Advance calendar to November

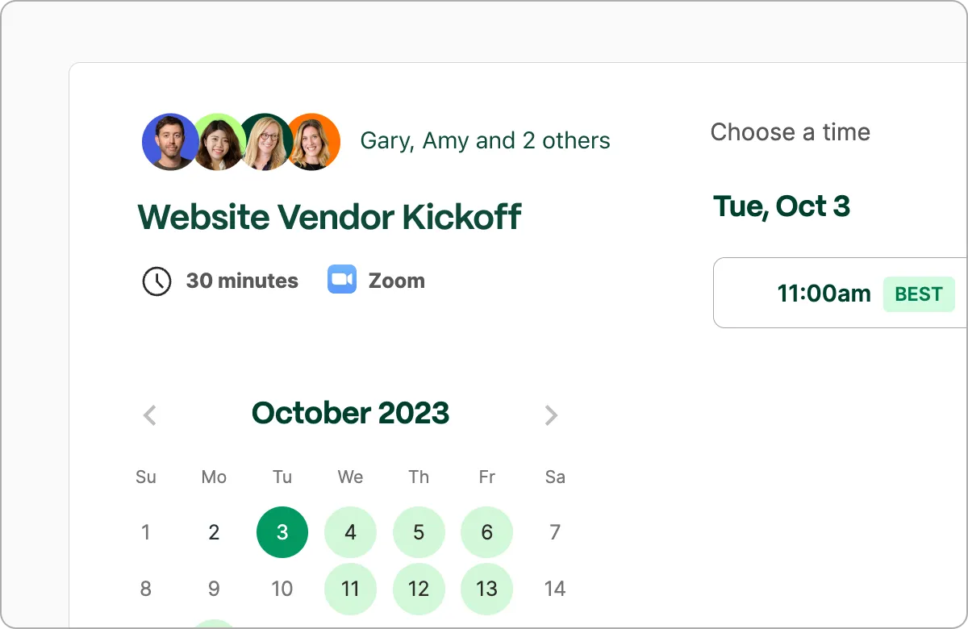coord(552,414)
